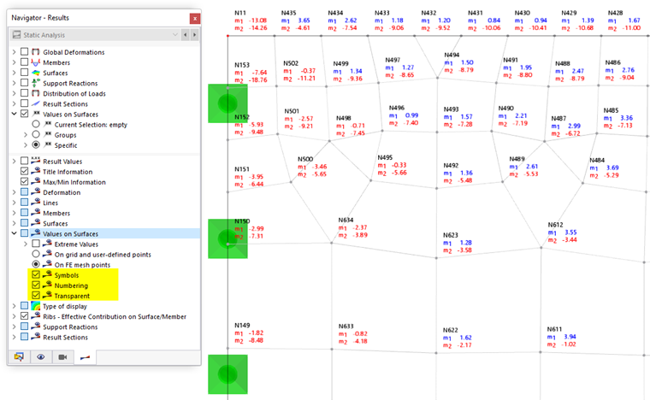Select the Result Sections tree item

click(x=65, y=104)
